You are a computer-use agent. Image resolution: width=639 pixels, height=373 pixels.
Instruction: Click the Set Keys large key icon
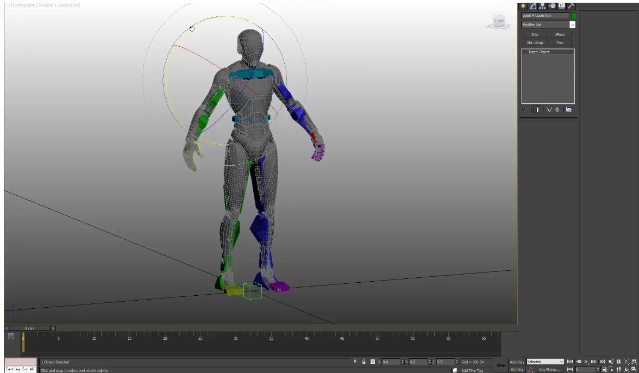click(501, 365)
